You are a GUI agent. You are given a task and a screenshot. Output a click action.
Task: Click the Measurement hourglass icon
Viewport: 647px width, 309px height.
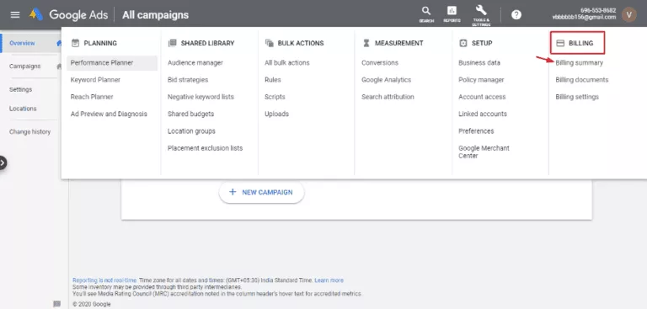coord(366,43)
